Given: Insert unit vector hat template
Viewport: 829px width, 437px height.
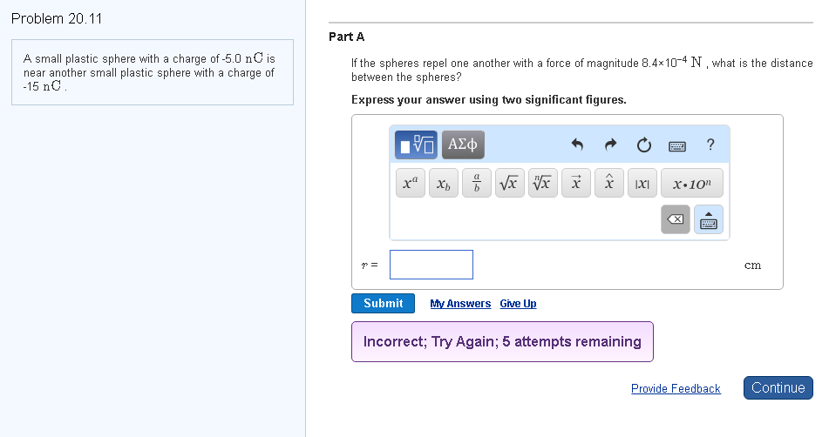Looking at the screenshot, I should (x=609, y=183).
